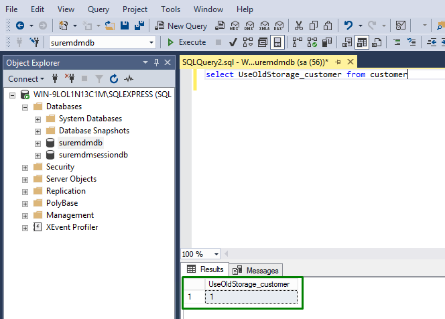
Task: Toggle Results to Text mode
Action: pos(346,43)
